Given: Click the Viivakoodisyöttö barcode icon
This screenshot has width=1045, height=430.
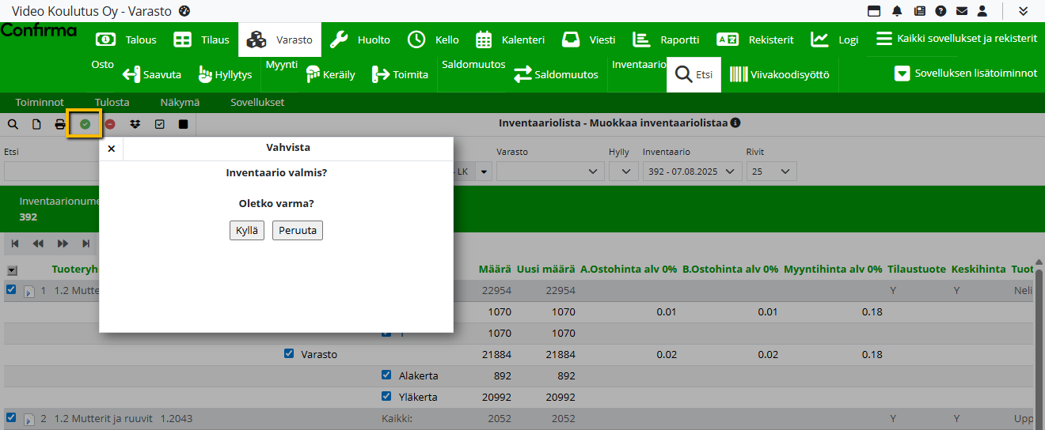Looking at the screenshot, I should click(739, 75).
